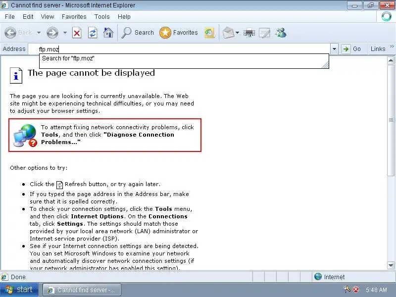Click the inline Refresh icon in the tips list
The width and height of the screenshot is (396, 297).
click(x=59, y=185)
